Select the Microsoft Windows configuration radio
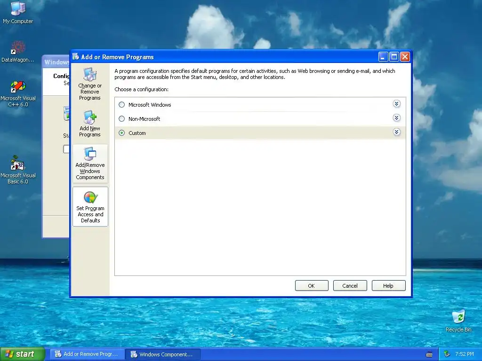The height and width of the screenshot is (361, 482). click(x=122, y=105)
